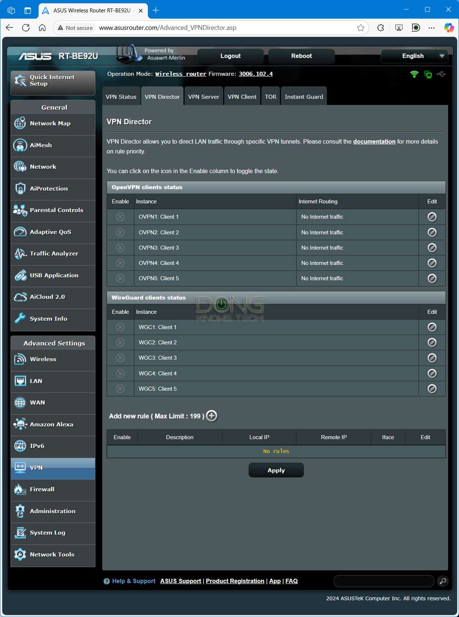Add this page to browser favorites

click(x=360, y=28)
